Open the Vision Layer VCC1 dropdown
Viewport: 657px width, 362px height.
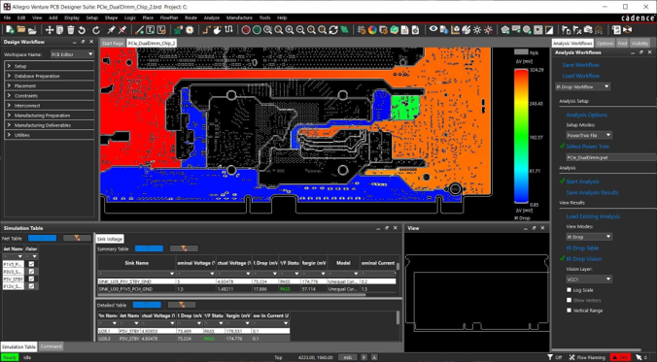pos(589,280)
